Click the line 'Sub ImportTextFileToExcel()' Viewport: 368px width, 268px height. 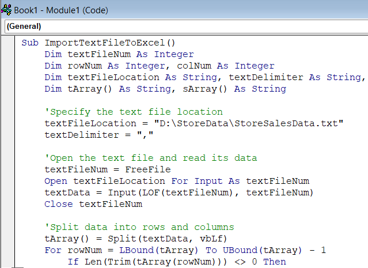coord(98,43)
